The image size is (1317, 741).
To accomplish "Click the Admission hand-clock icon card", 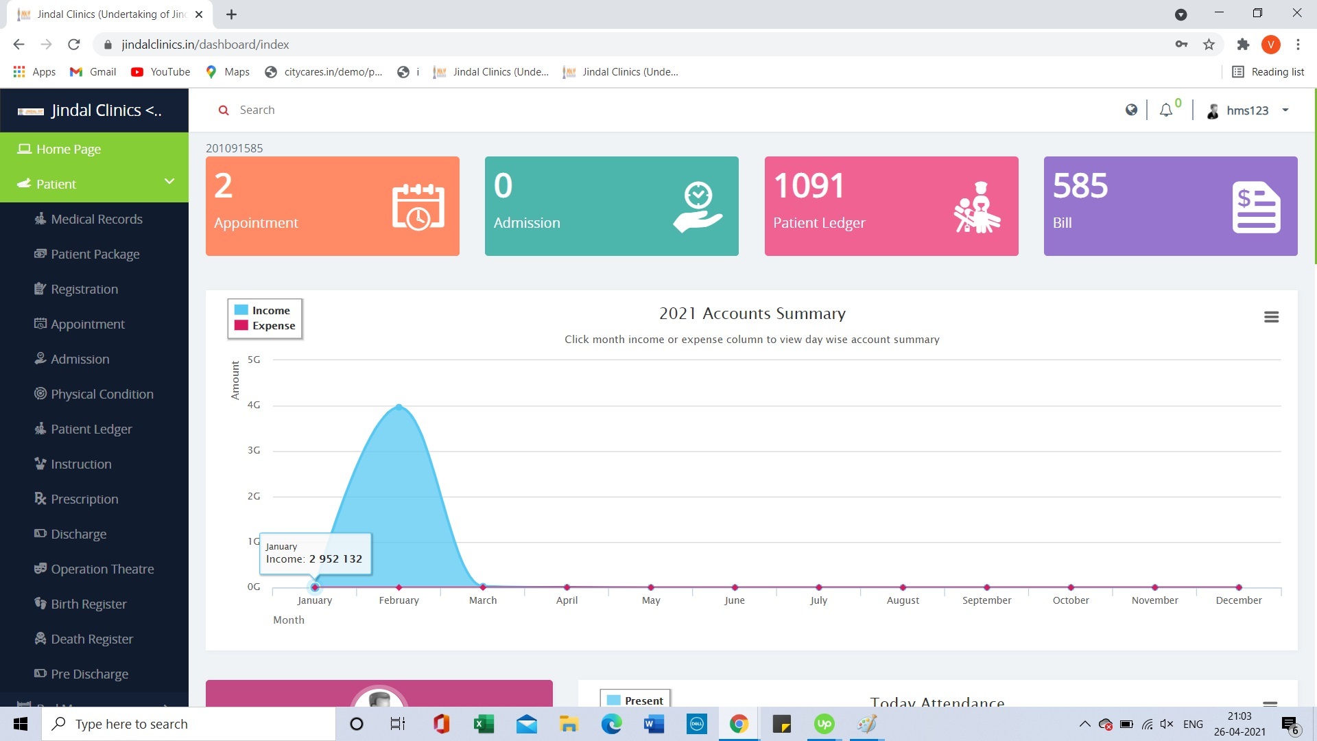I will 698,207.
